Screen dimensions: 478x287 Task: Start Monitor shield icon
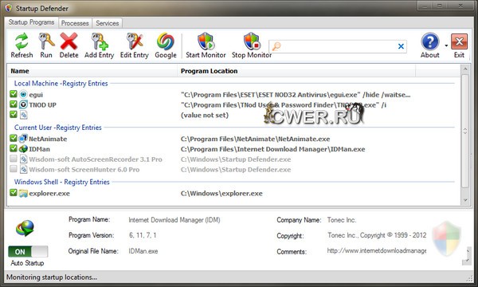click(x=206, y=41)
